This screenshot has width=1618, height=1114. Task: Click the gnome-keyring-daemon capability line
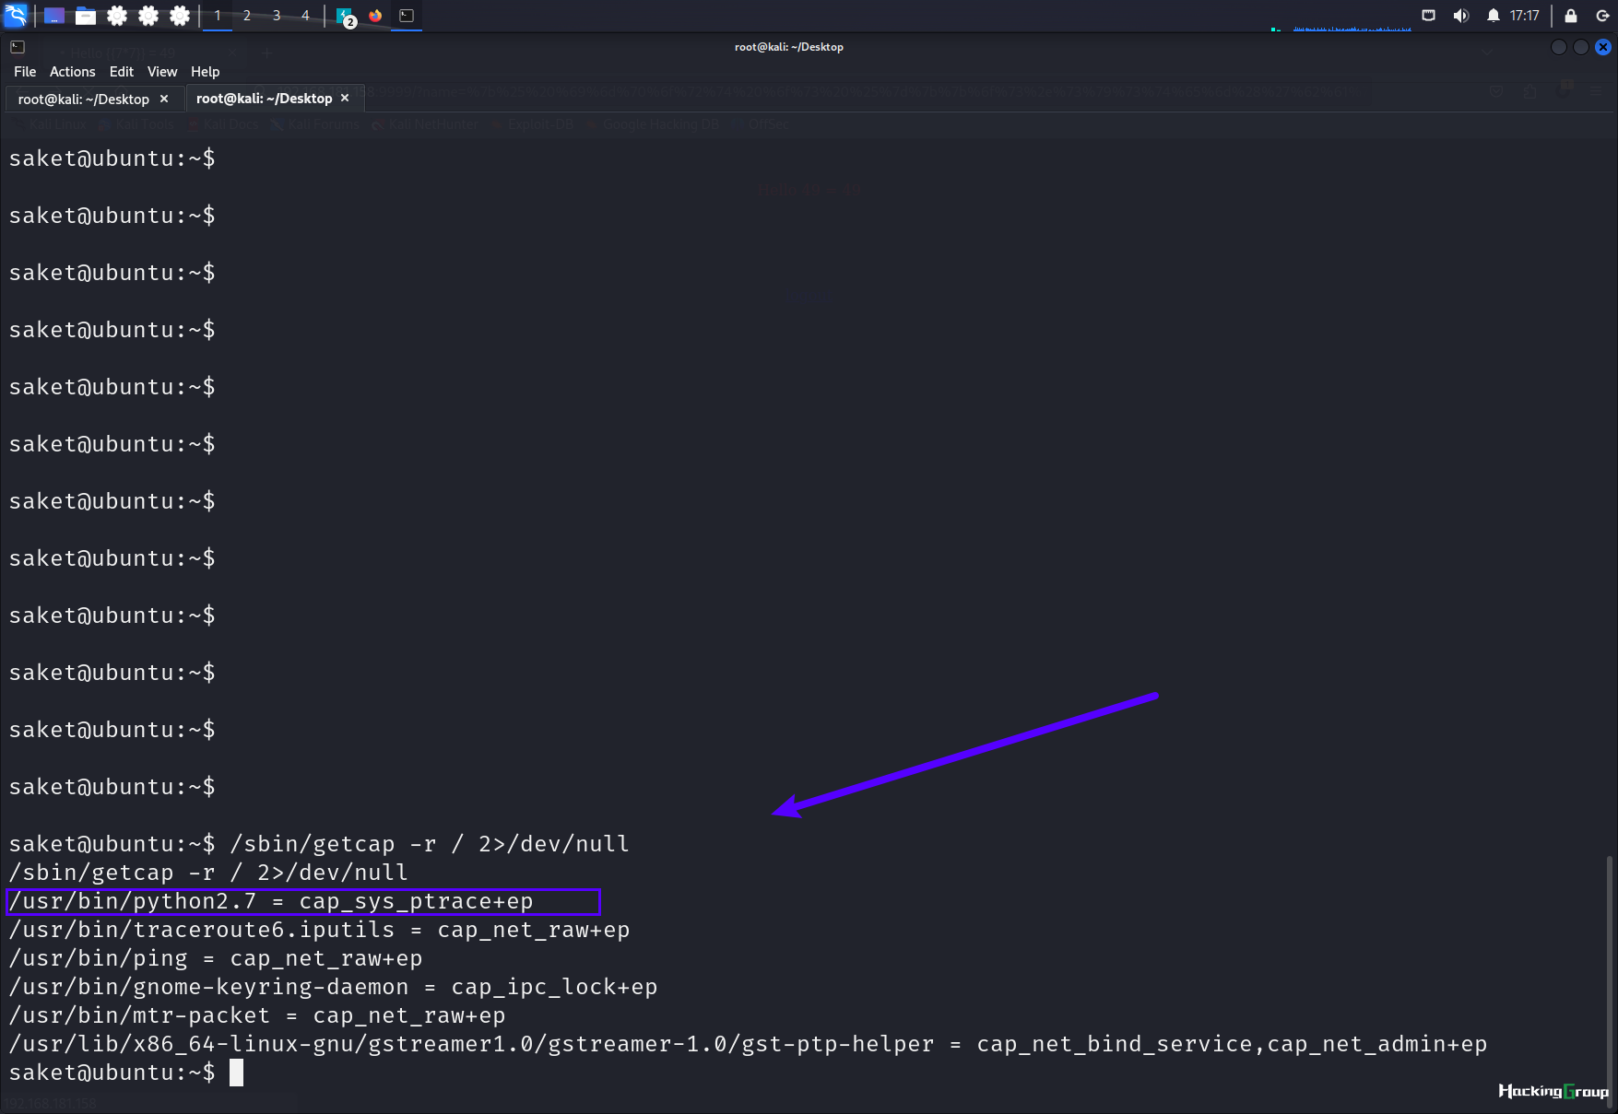click(x=333, y=987)
